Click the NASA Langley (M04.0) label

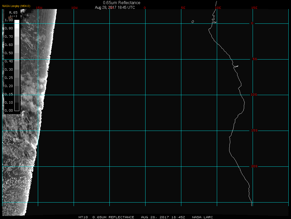point(16,6)
